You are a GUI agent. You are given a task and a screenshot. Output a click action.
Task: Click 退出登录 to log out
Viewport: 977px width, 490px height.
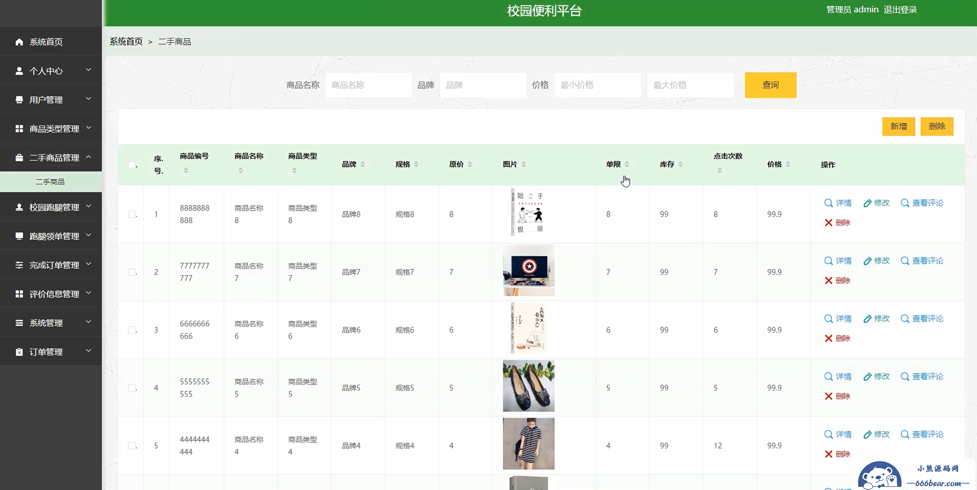click(900, 10)
